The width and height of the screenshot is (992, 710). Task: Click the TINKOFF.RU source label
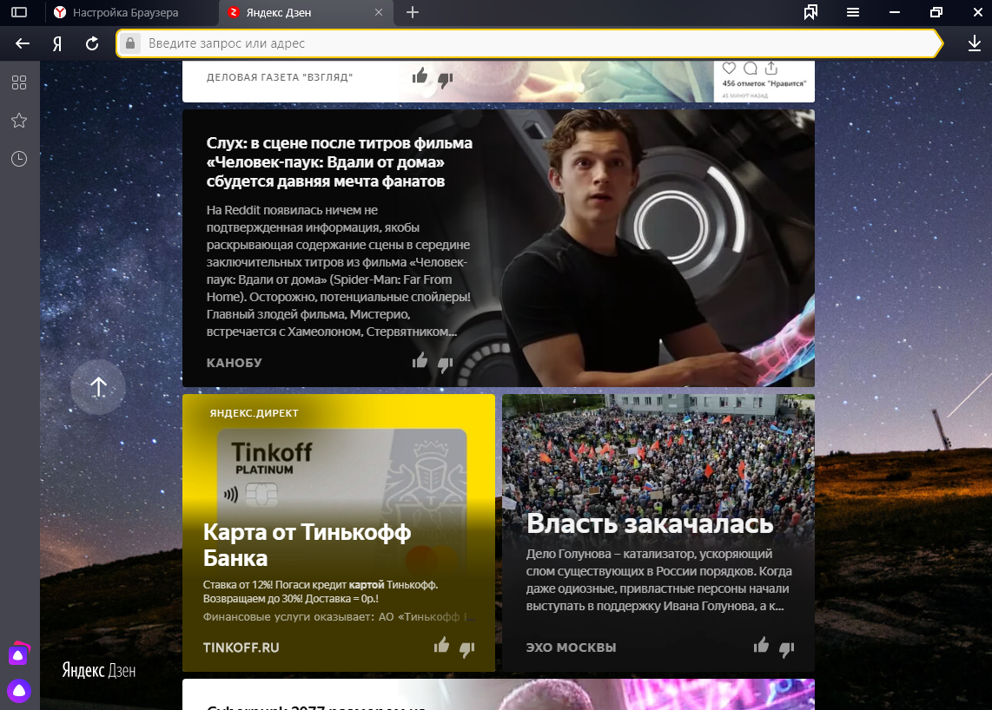point(241,648)
